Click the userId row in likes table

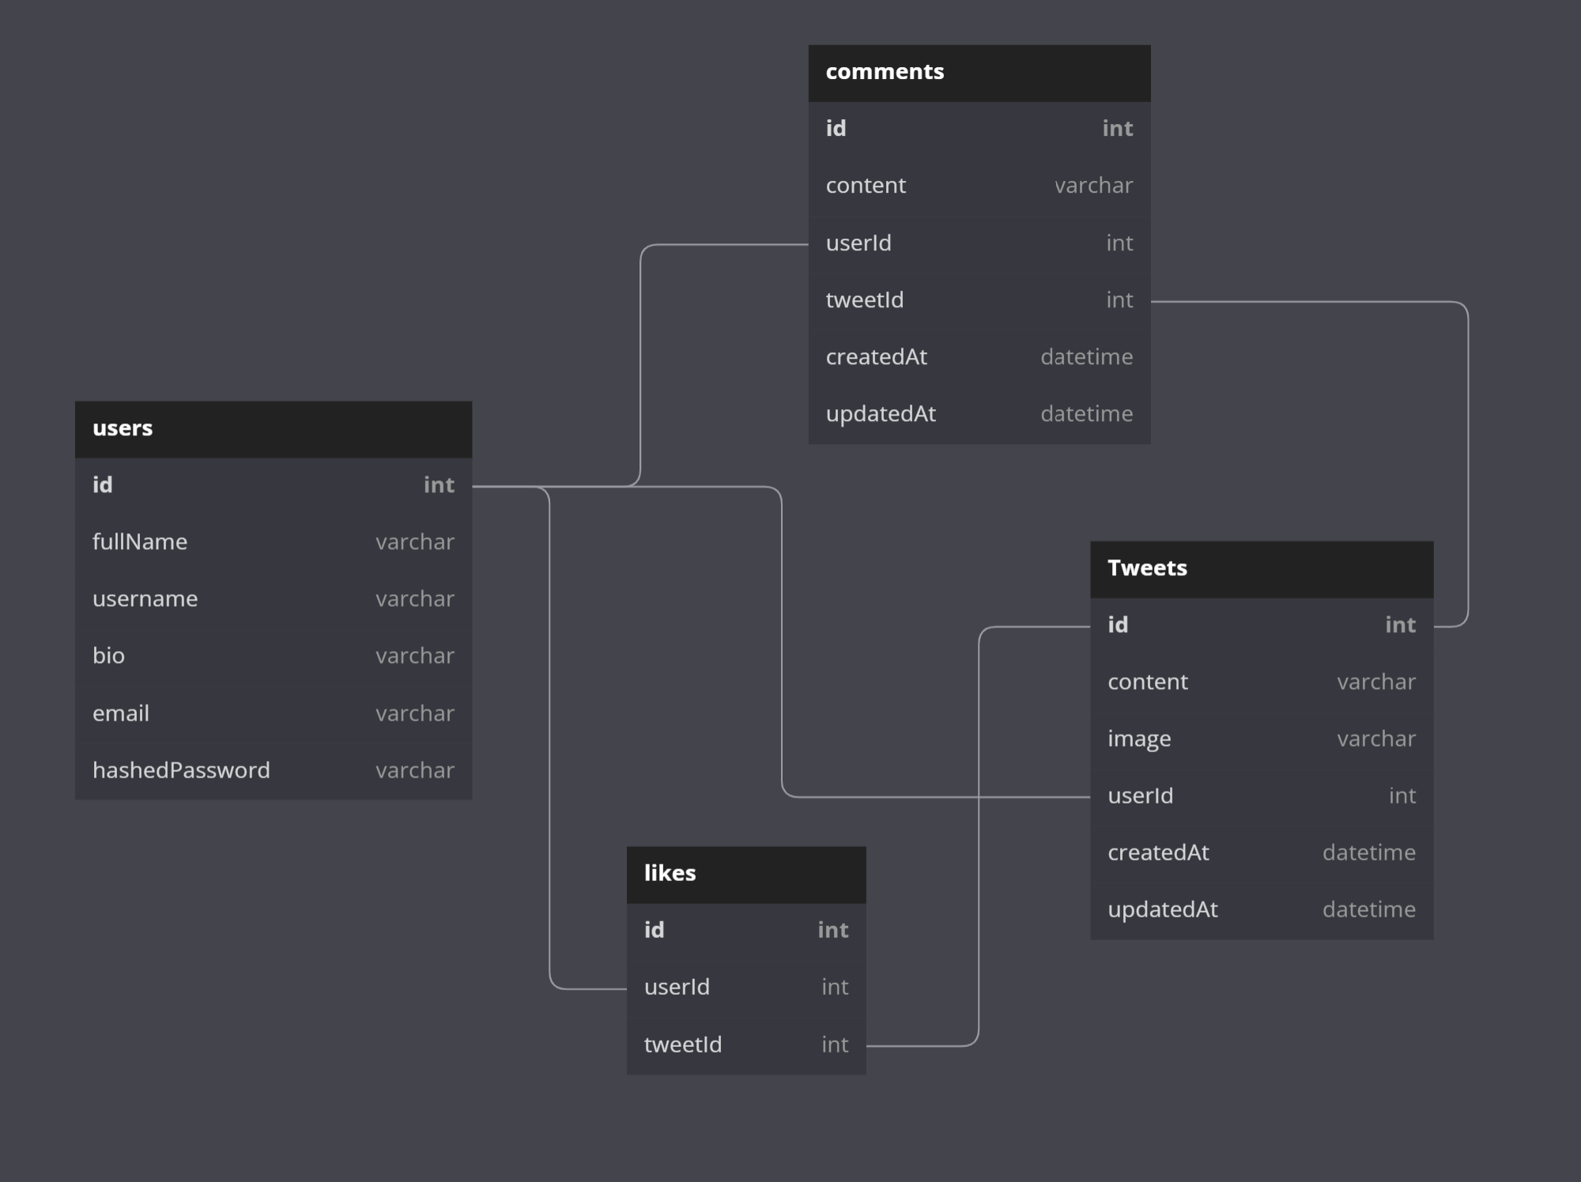point(746,988)
